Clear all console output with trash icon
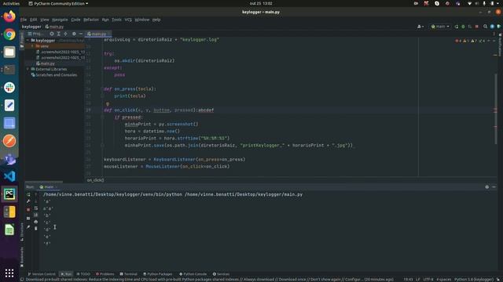The width and height of the screenshot is (503, 282). [36, 228]
